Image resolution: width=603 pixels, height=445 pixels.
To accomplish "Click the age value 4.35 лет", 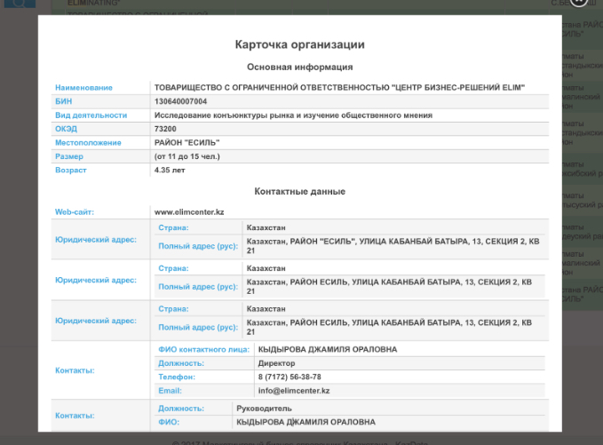I will pyautogui.click(x=170, y=170).
